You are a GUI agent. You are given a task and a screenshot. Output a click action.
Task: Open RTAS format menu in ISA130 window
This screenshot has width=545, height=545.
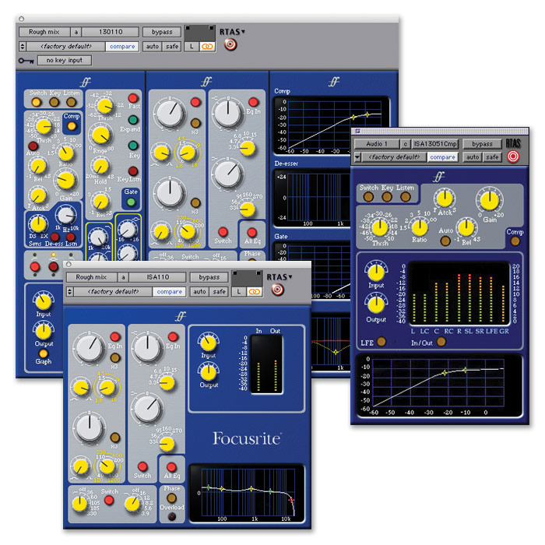[x=232, y=32]
